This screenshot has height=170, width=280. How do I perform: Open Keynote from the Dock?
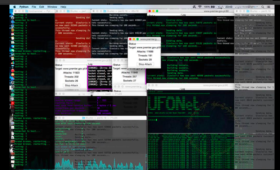(x=12, y=66)
